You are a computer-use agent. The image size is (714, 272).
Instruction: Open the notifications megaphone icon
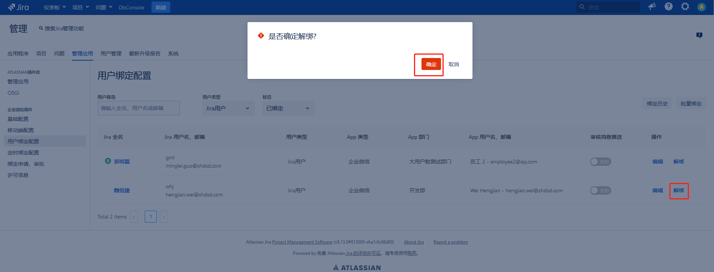click(652, 6)
